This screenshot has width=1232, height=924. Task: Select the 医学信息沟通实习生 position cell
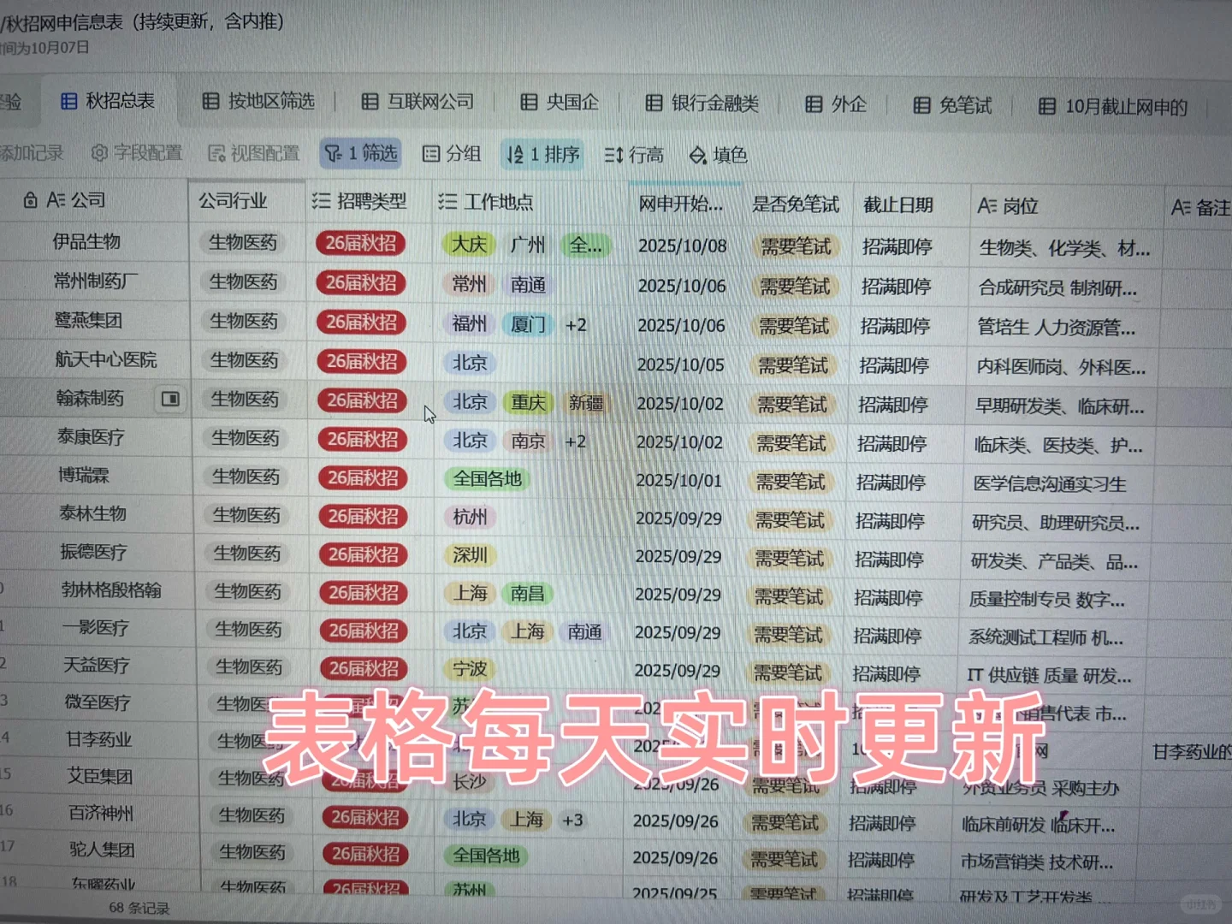tap(1050, 484)
